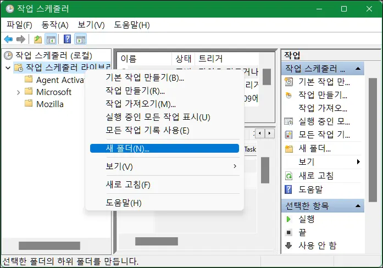
Task: Click the 작업 만들기... icon in Actions pane
Action: click(288, 95)
